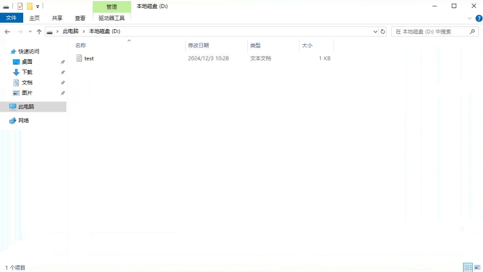This screenshot has height=272, width=483.
Task: Expand the recent locations dropdown arrow
Action: click(x=30, y=32)
